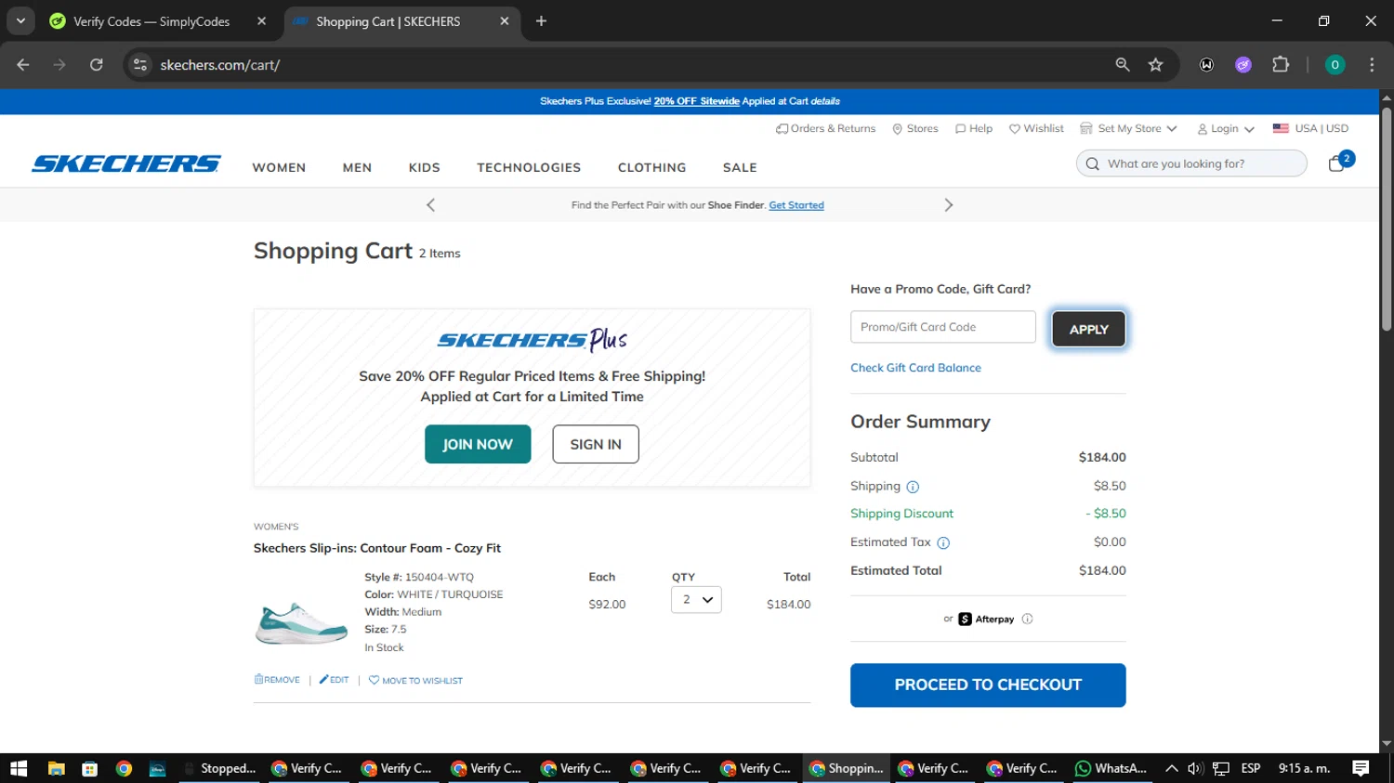Viewport: 1394px width, 783px height.
Task: Click the page vertical scrollbar
Action: tap(1387, 218)
